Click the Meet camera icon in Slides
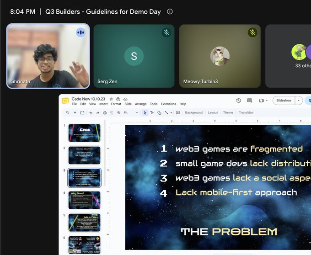Screen dimensions: 311x255 (x=262, y=101)
